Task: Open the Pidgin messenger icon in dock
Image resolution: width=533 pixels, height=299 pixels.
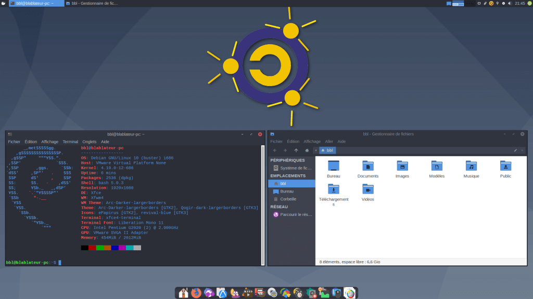Action: [x=235, y=293]
